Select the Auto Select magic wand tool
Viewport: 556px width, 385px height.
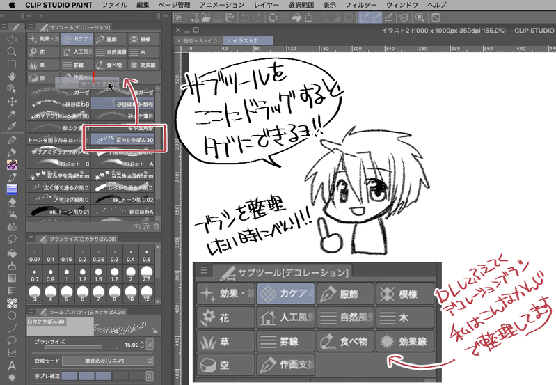coord(12,113)
